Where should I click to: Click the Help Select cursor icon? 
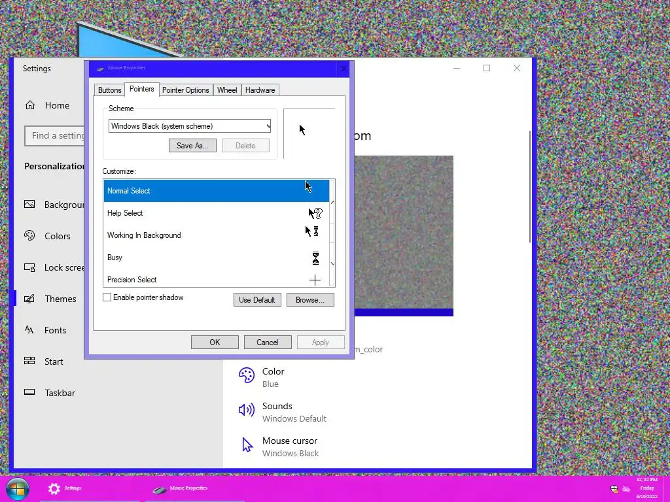pos(315,213)
